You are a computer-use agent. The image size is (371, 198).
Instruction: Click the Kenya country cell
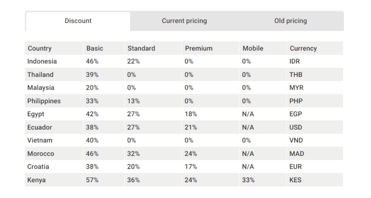(x=54, y=180)
